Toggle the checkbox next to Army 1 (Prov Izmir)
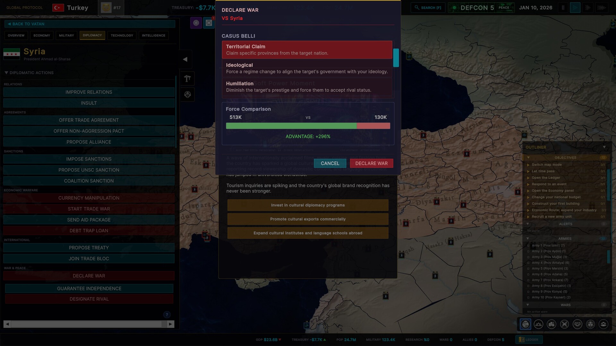The image size is (616, 346). [x=528, y=245]
